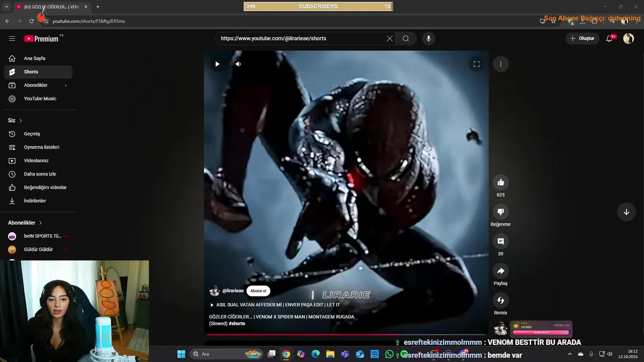
Task: Click the lirarieae channel avatar
Action: coord(214,291)
